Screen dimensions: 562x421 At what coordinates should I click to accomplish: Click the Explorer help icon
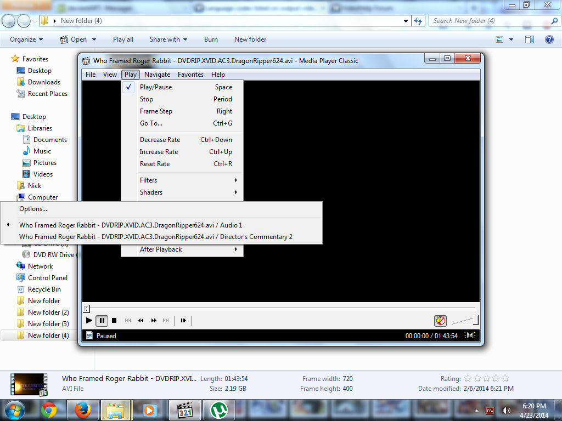[549, 39]
